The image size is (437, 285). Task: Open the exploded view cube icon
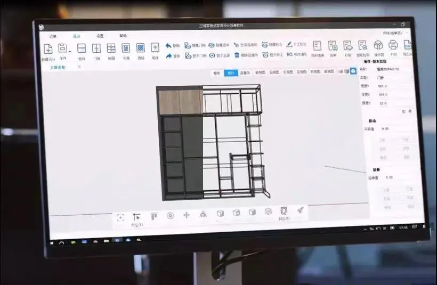pyautogui.click(x=378, y=45)
